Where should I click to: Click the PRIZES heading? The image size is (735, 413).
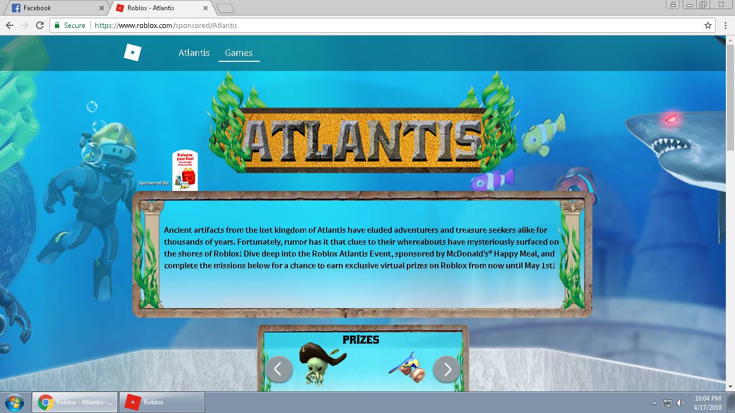361,340
